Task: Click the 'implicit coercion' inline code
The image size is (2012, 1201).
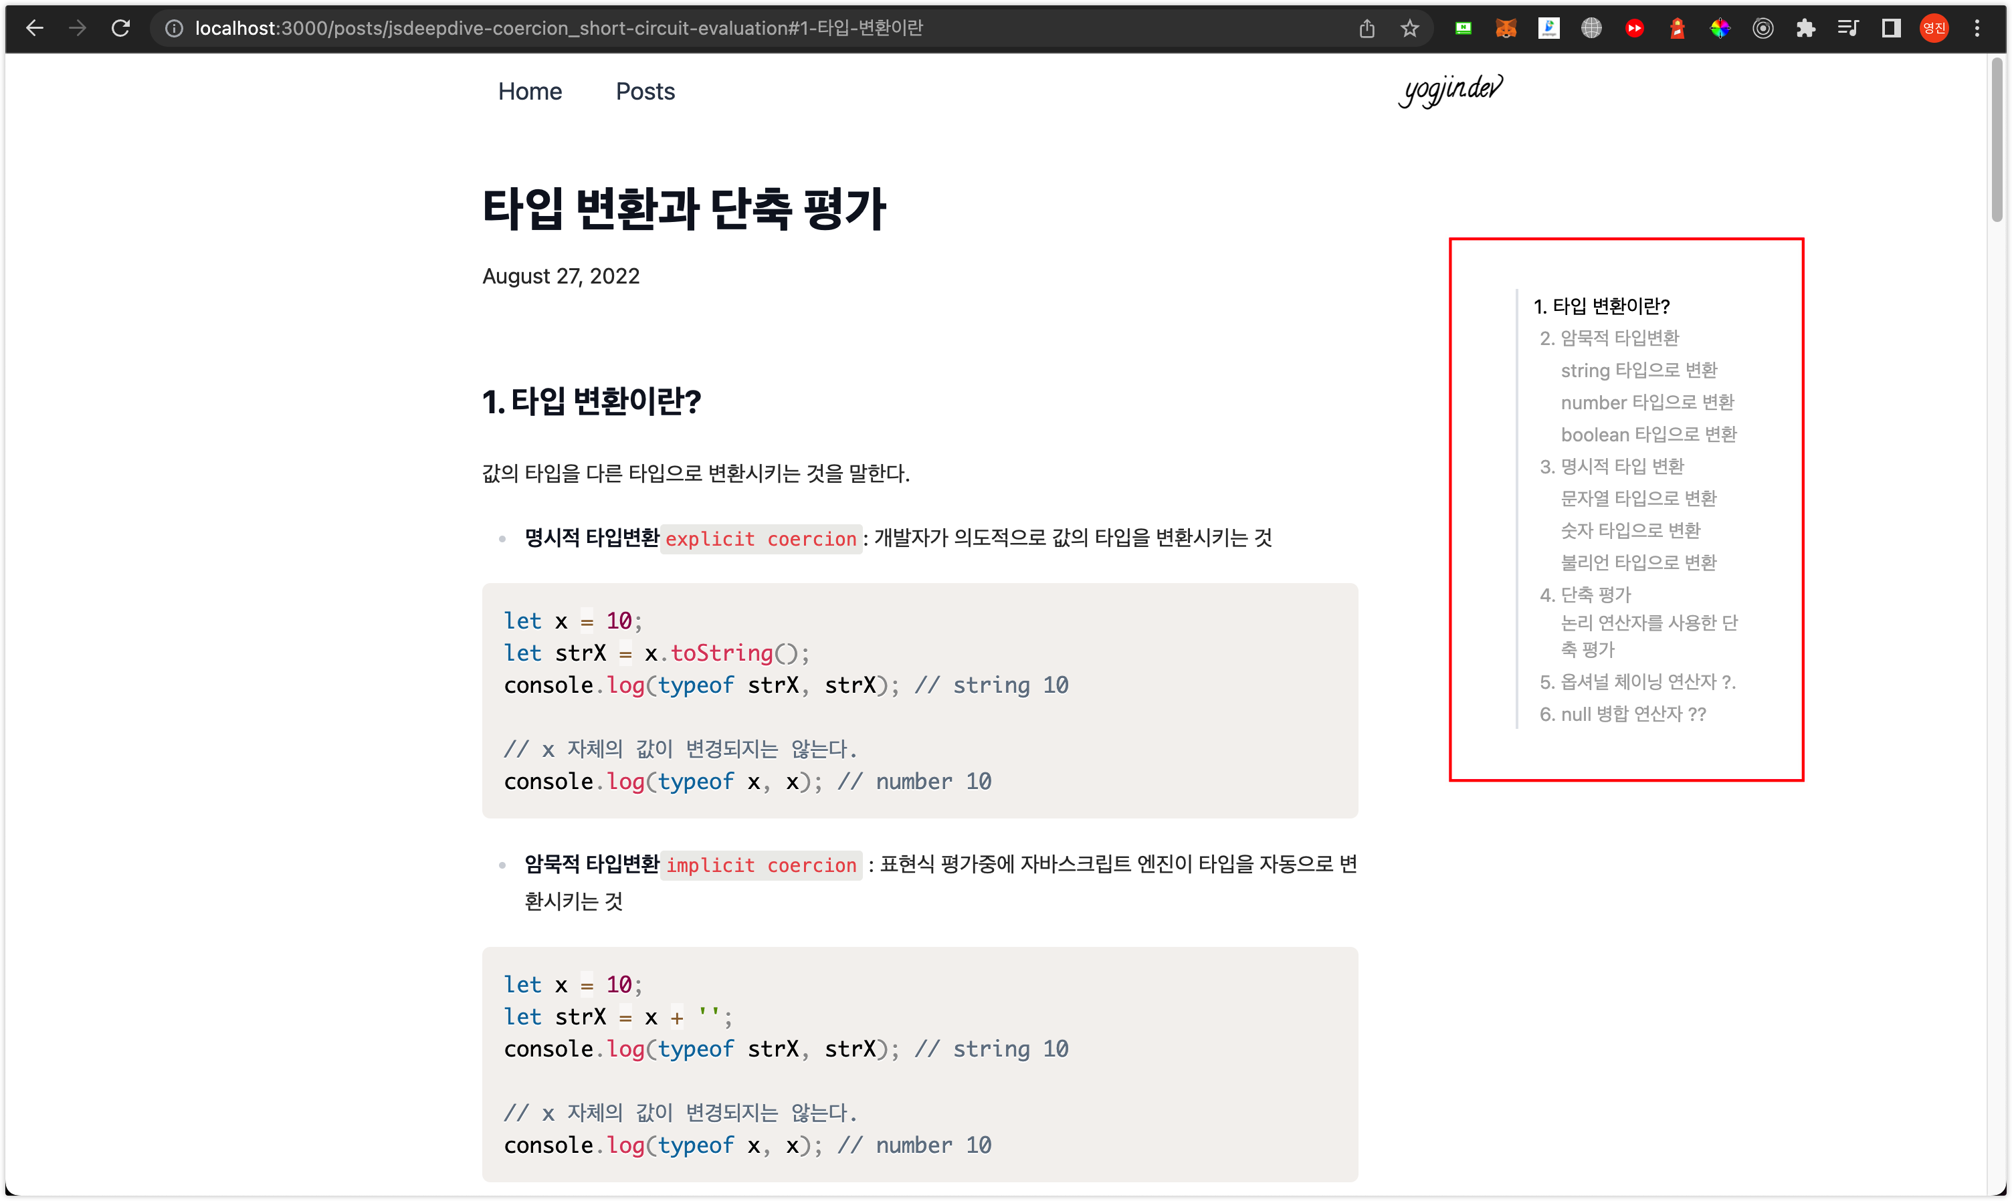Action: [761, 865]
